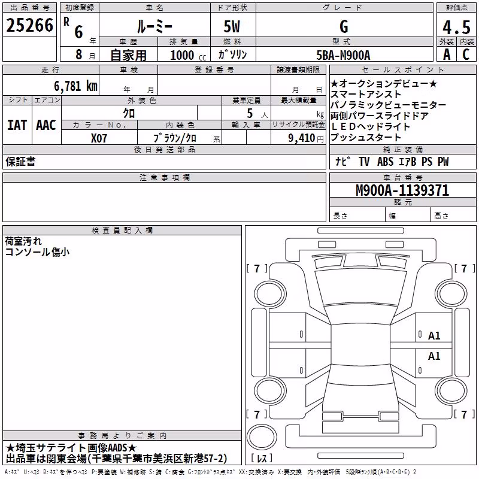479x479 pixels.
Task: Click the 諸元 header
Action: click(x=402, y=202)
